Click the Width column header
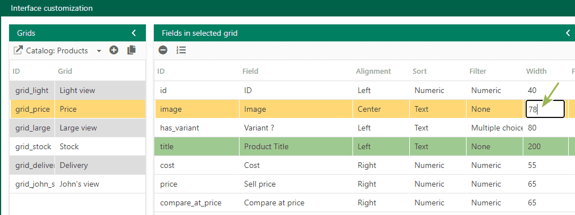 pos(536,71)
